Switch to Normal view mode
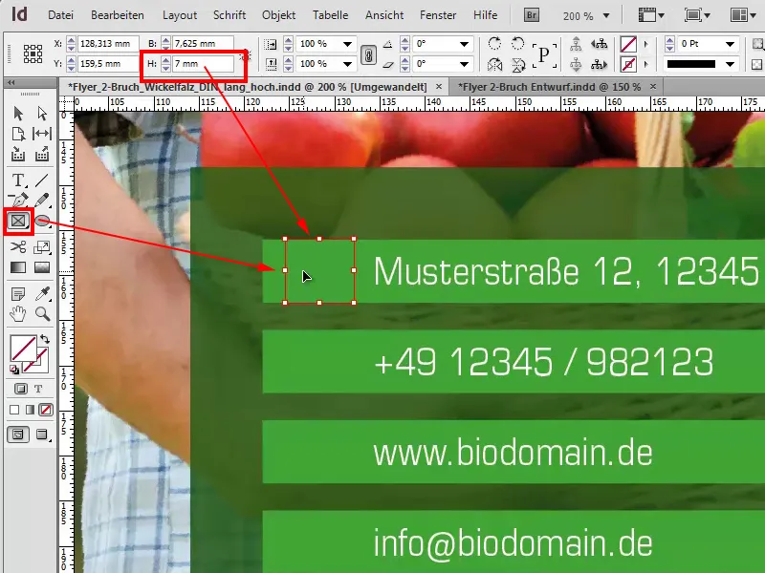This screenshot has width=765, height=573. point(18,435)
